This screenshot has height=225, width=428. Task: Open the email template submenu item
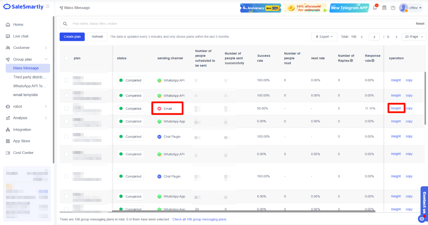25,95
